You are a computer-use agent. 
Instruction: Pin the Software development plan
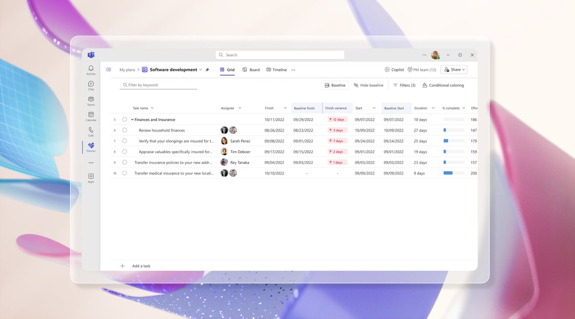click(x=207, y=70)
